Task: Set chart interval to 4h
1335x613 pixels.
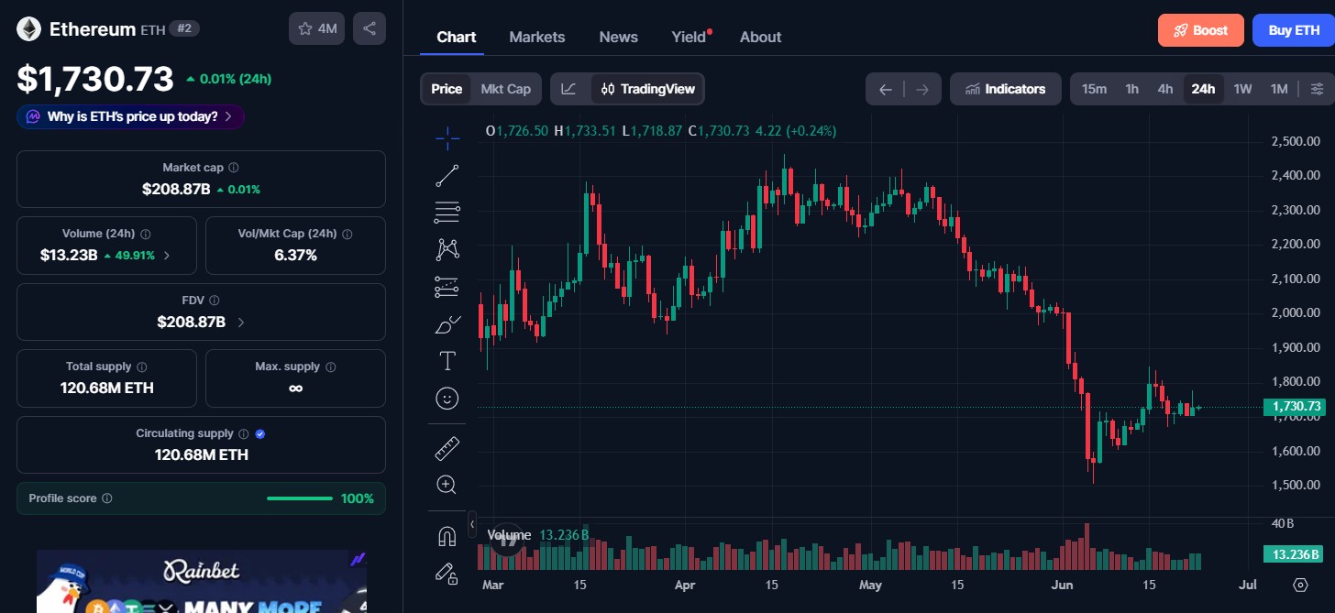Action: pos(1165,89)
